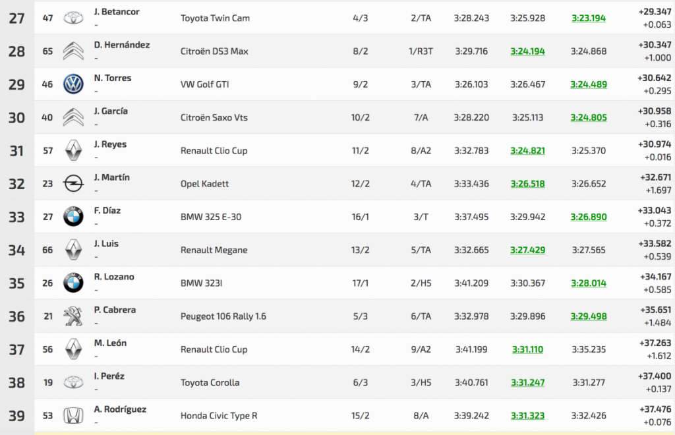This screenshot has width=675, height=435.
Task: Open best time 3:24.194 for D. Hernández
Action: pyautogui.click(x=527, y=51)
